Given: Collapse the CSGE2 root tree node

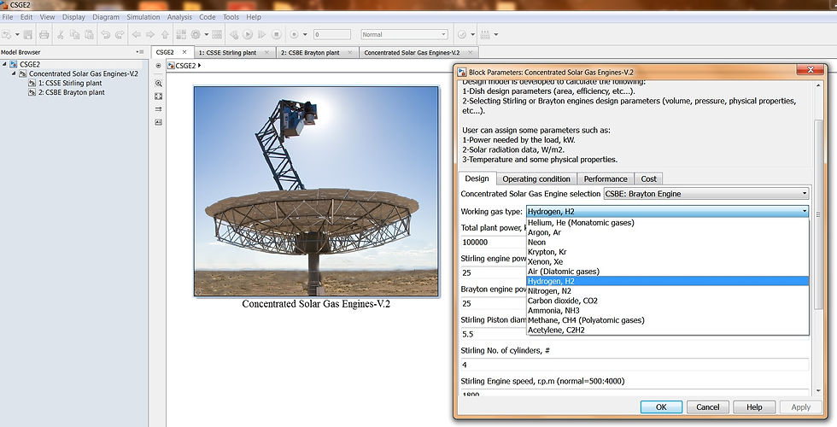Looking at the screenshot, I should pyautogui.click(x=4, y=64).
